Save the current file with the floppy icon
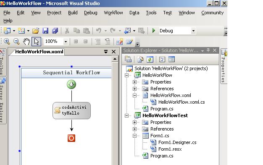263x165 pixels. [45, 31]
